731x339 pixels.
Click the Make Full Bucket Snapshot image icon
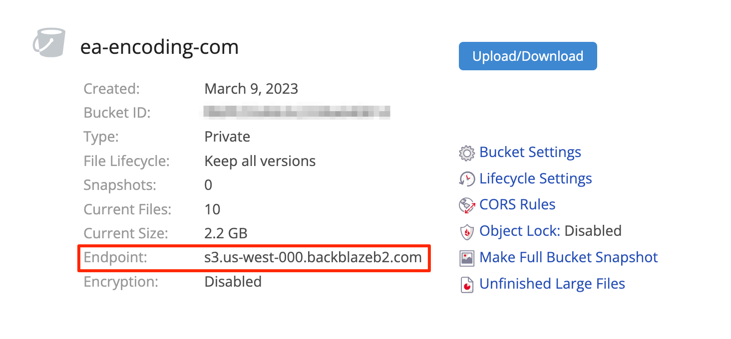click(x=466, y=258)
